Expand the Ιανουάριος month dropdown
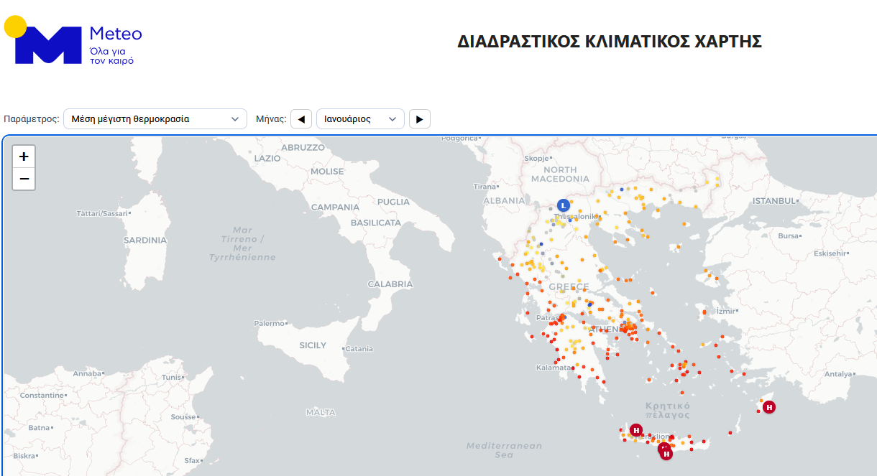The height and width of the screenshot is (476, 877). click(x=359, y=119)
